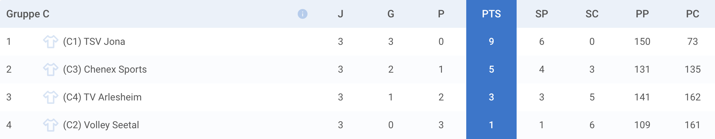Click the jersey icon for Chenex Sports
Image resolution: width=715 pixels, height=139 pixels.
[x=51, y=69]
